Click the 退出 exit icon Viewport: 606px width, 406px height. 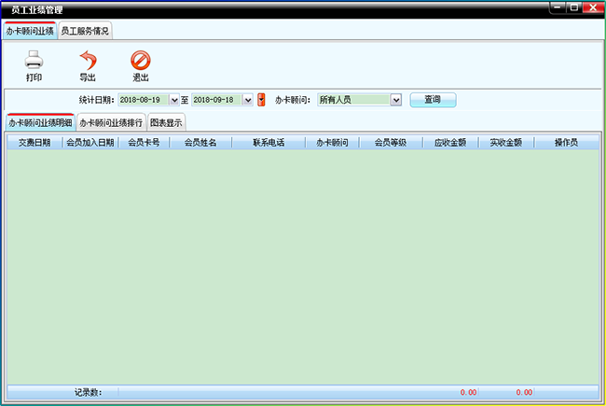pos(141,62)
